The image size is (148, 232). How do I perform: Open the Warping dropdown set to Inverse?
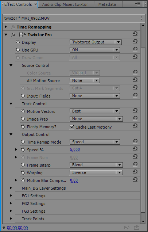point(96,173)
